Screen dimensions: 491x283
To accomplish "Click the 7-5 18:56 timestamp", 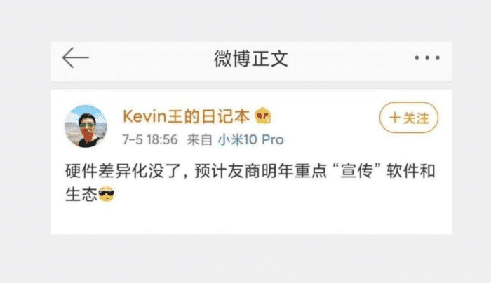I will [150, 139].
